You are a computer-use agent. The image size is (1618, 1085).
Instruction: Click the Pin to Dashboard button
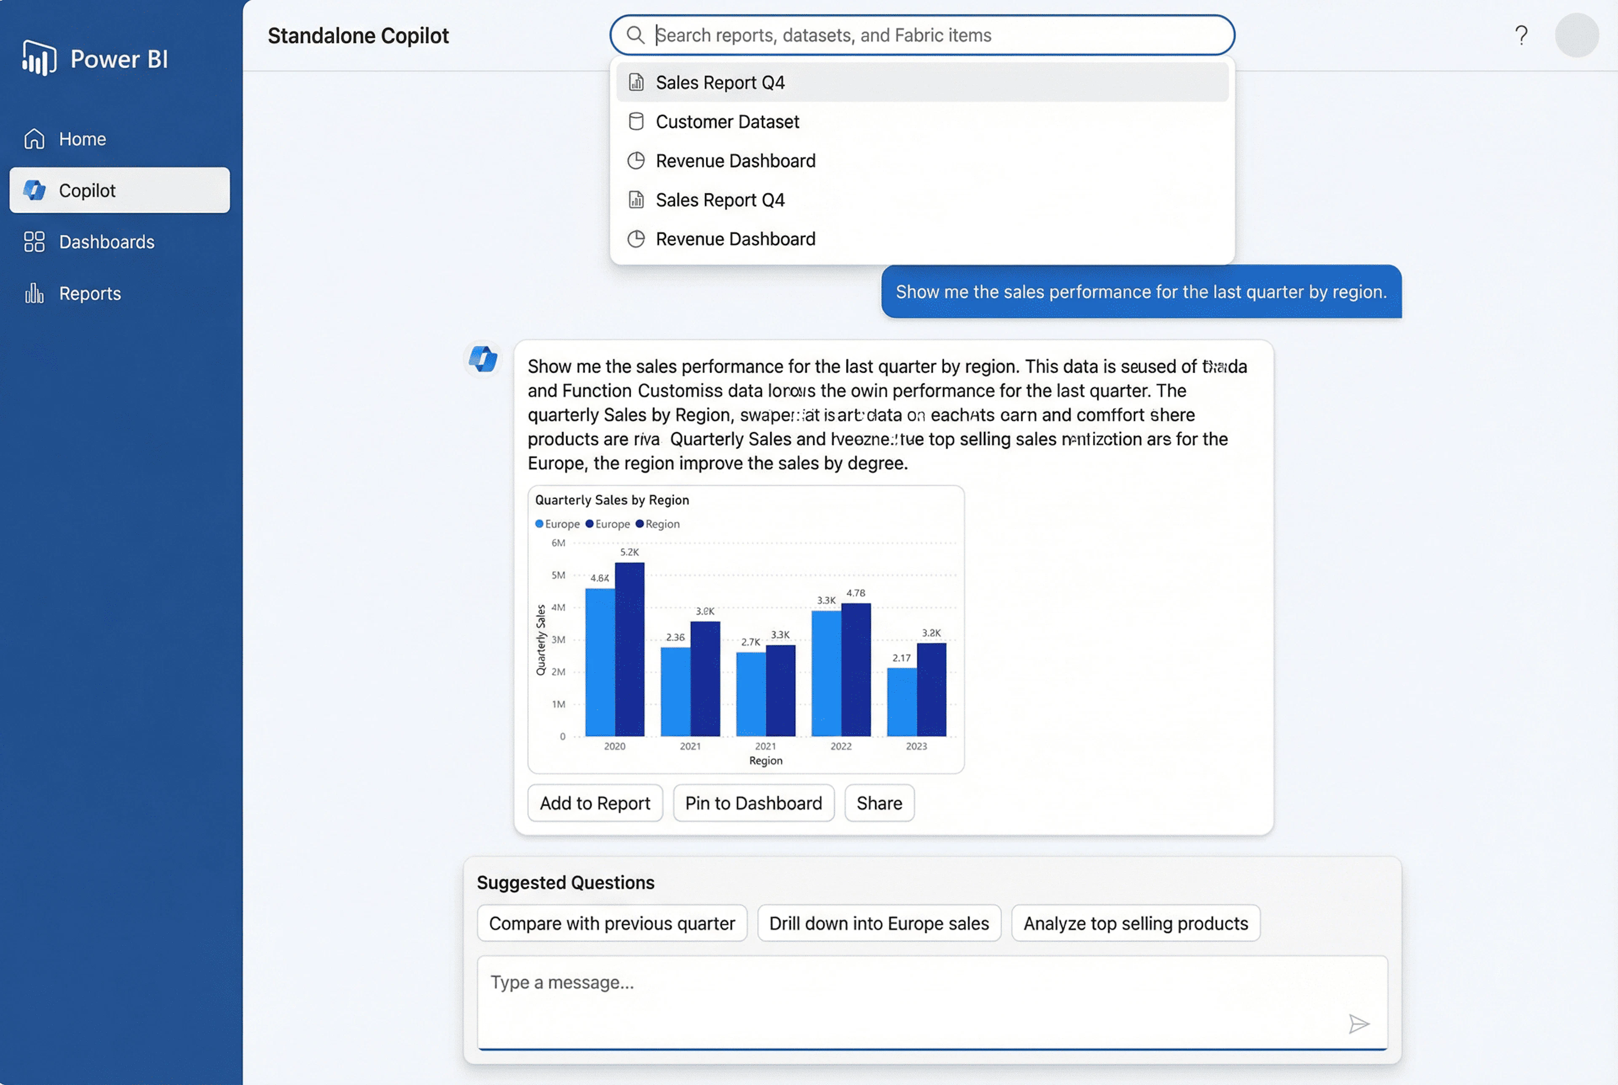pyautogui.click(x=753, y=803)
